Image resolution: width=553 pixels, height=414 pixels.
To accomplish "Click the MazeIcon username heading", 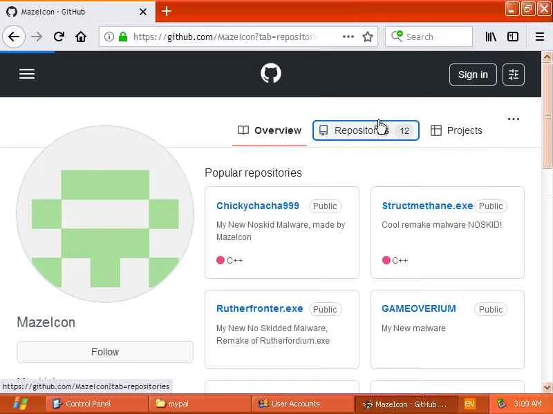I will (x=46, y=322).
